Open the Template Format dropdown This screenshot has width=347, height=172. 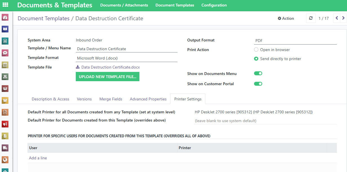[126, 58]
